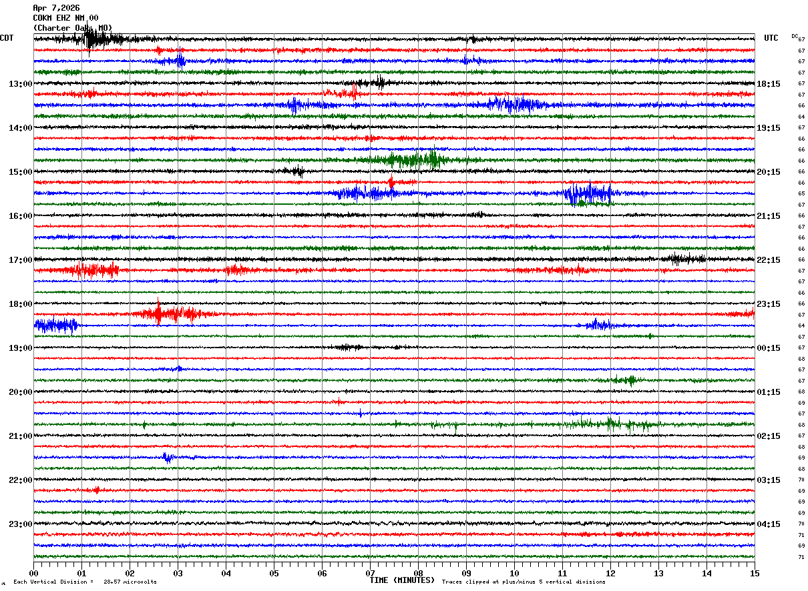Click the TIME (MINUTES) axis title

click(402, 580)
